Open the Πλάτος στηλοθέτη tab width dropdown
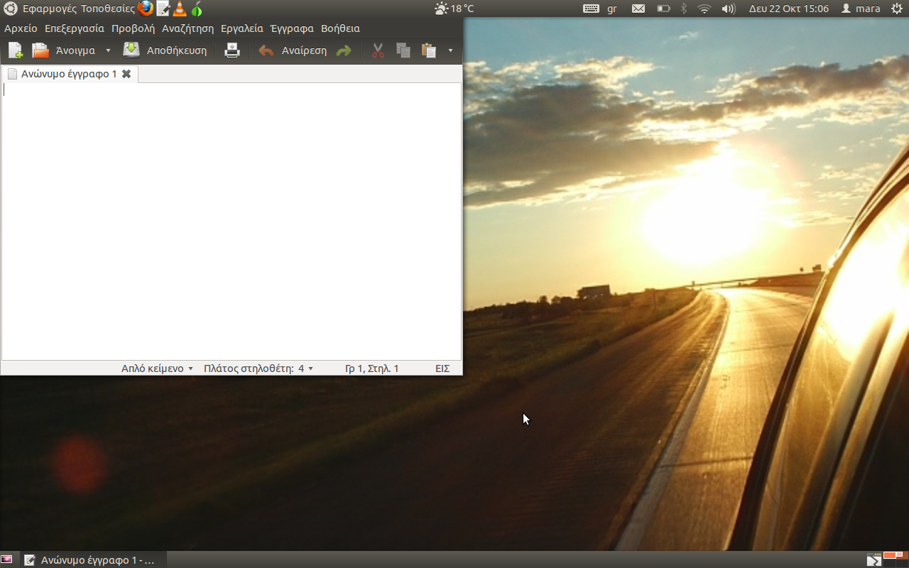 point(258,368)
